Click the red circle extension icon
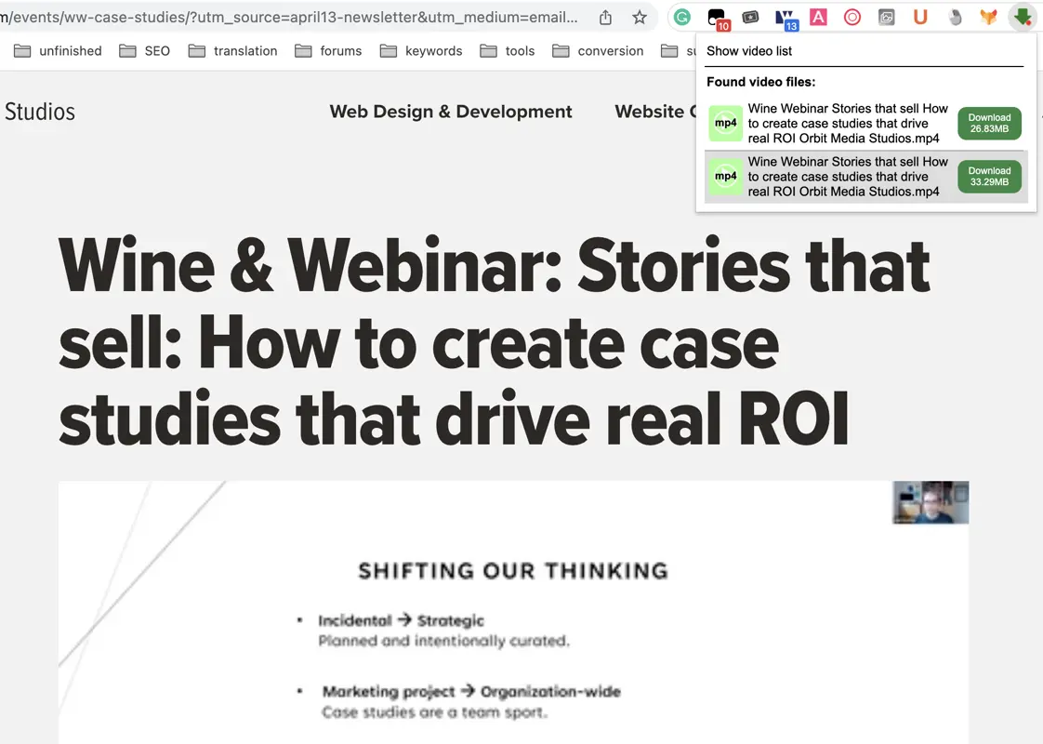The image size is (1043, 744). pos(852,17)
